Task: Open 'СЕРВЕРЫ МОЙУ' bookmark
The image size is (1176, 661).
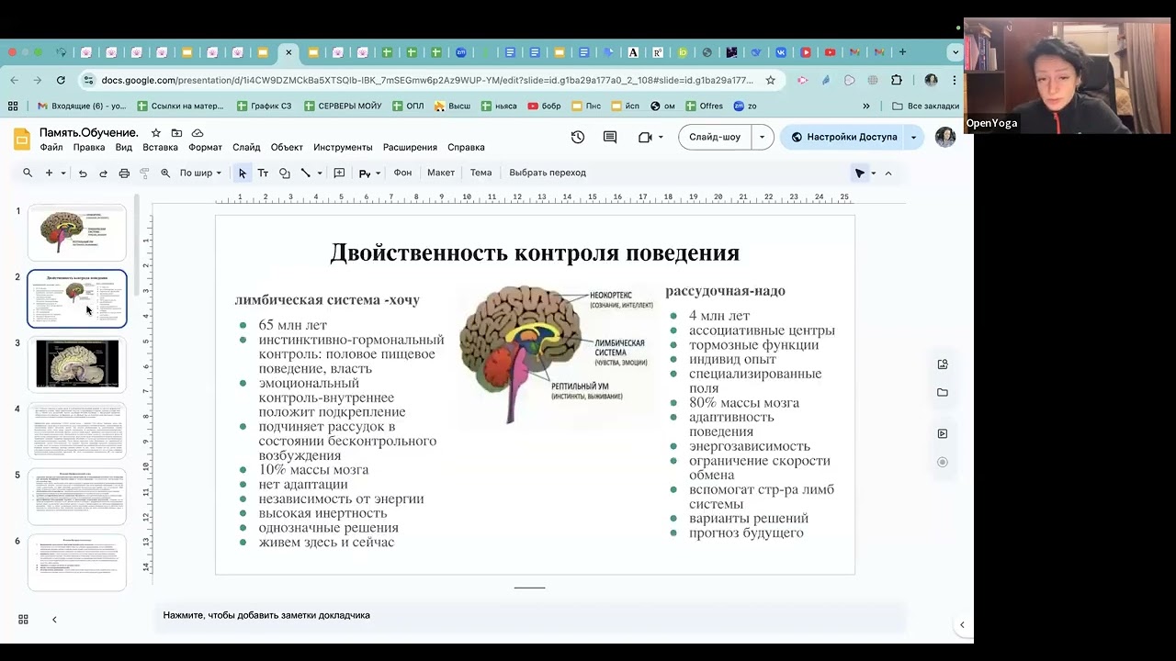Action: coord(343,106)
